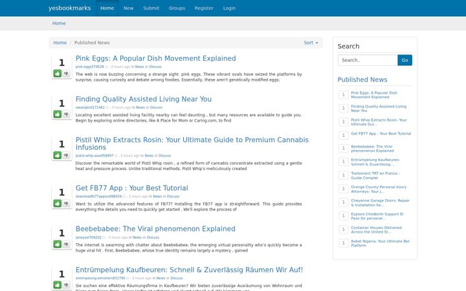Screen dimensions: 466x291
Task: Downvote the Pink Eggs article
Action: [66, 73]
